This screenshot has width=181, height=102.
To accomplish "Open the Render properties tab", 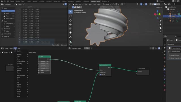I will pyautogui.click(x=165, y=45).
